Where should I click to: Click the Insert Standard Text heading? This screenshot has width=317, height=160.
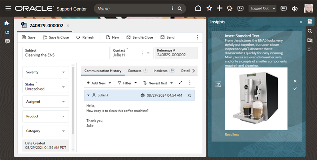(x=242, y=36)
